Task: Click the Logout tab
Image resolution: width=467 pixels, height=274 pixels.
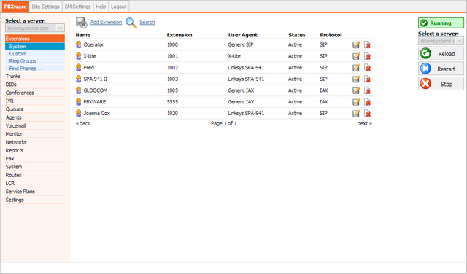Action: tap(119, 7)
